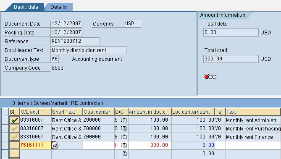Click amount 100.00 in Administr row
Screen dimensions: 281x159
point(150,120)
